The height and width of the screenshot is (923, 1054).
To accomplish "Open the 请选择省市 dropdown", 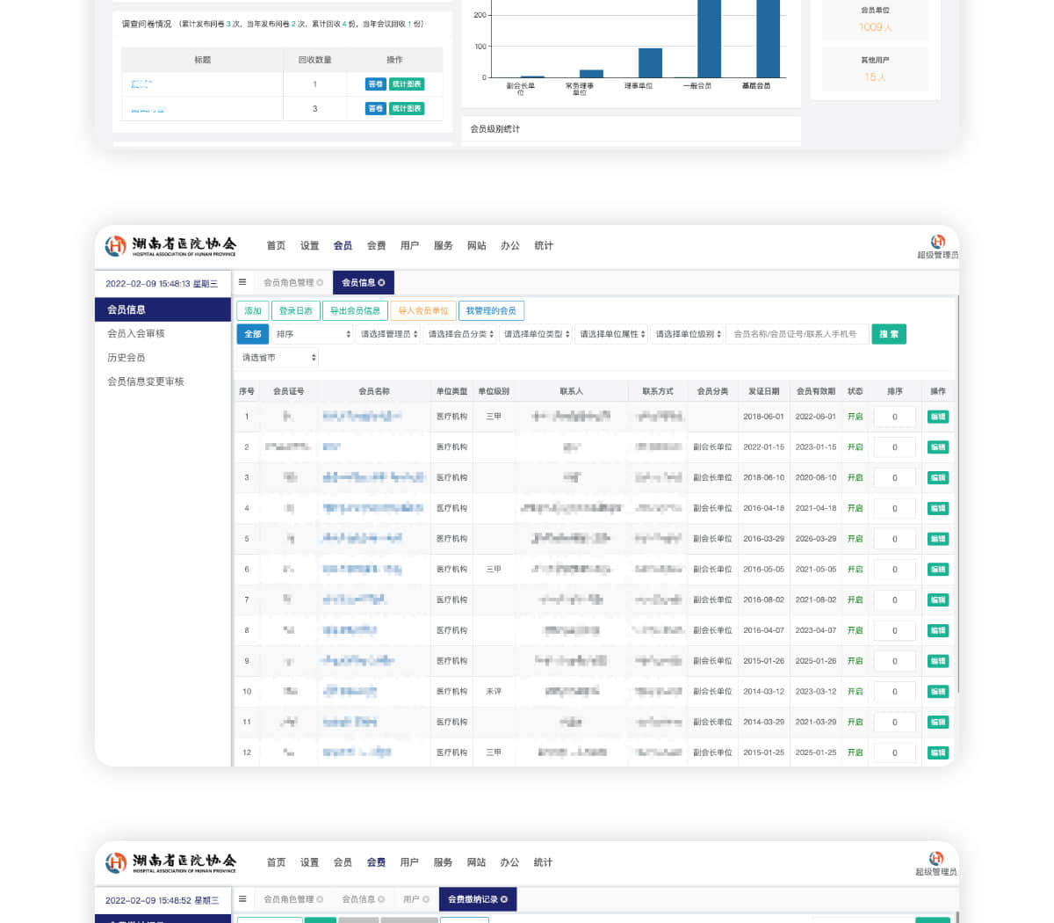I will [278, 358].
